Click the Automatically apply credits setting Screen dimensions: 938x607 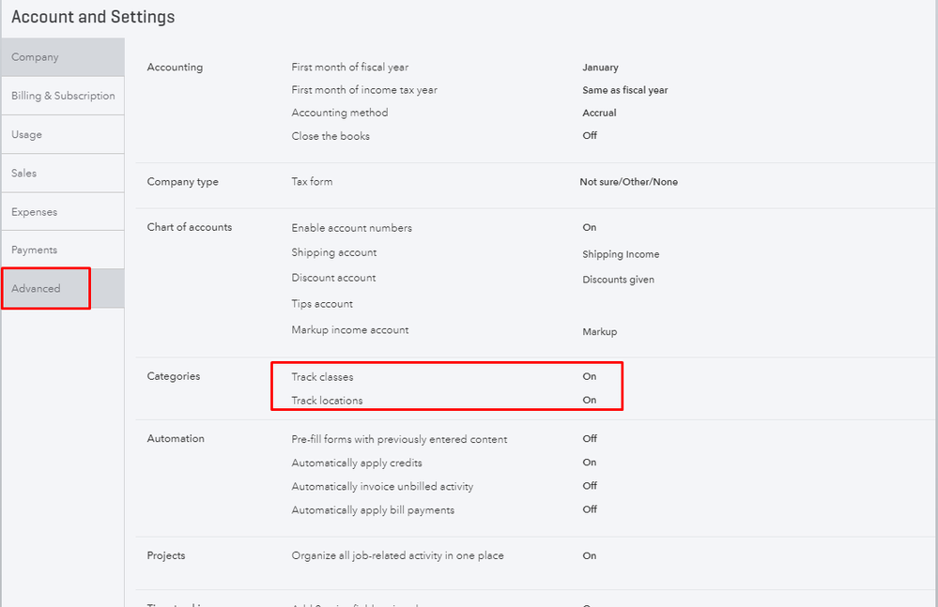pyautogui.click(x=357, y=463)
